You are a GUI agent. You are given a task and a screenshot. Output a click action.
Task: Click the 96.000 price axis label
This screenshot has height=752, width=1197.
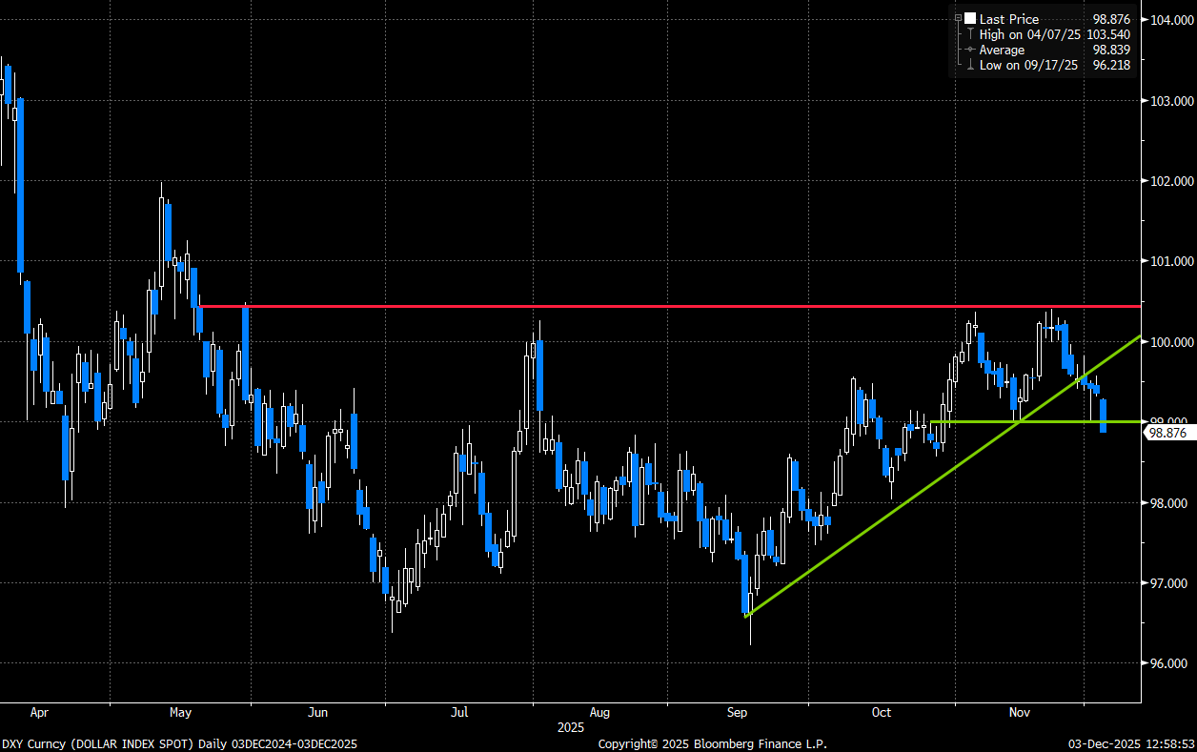pyautogui.click(x=1169, y=663)
